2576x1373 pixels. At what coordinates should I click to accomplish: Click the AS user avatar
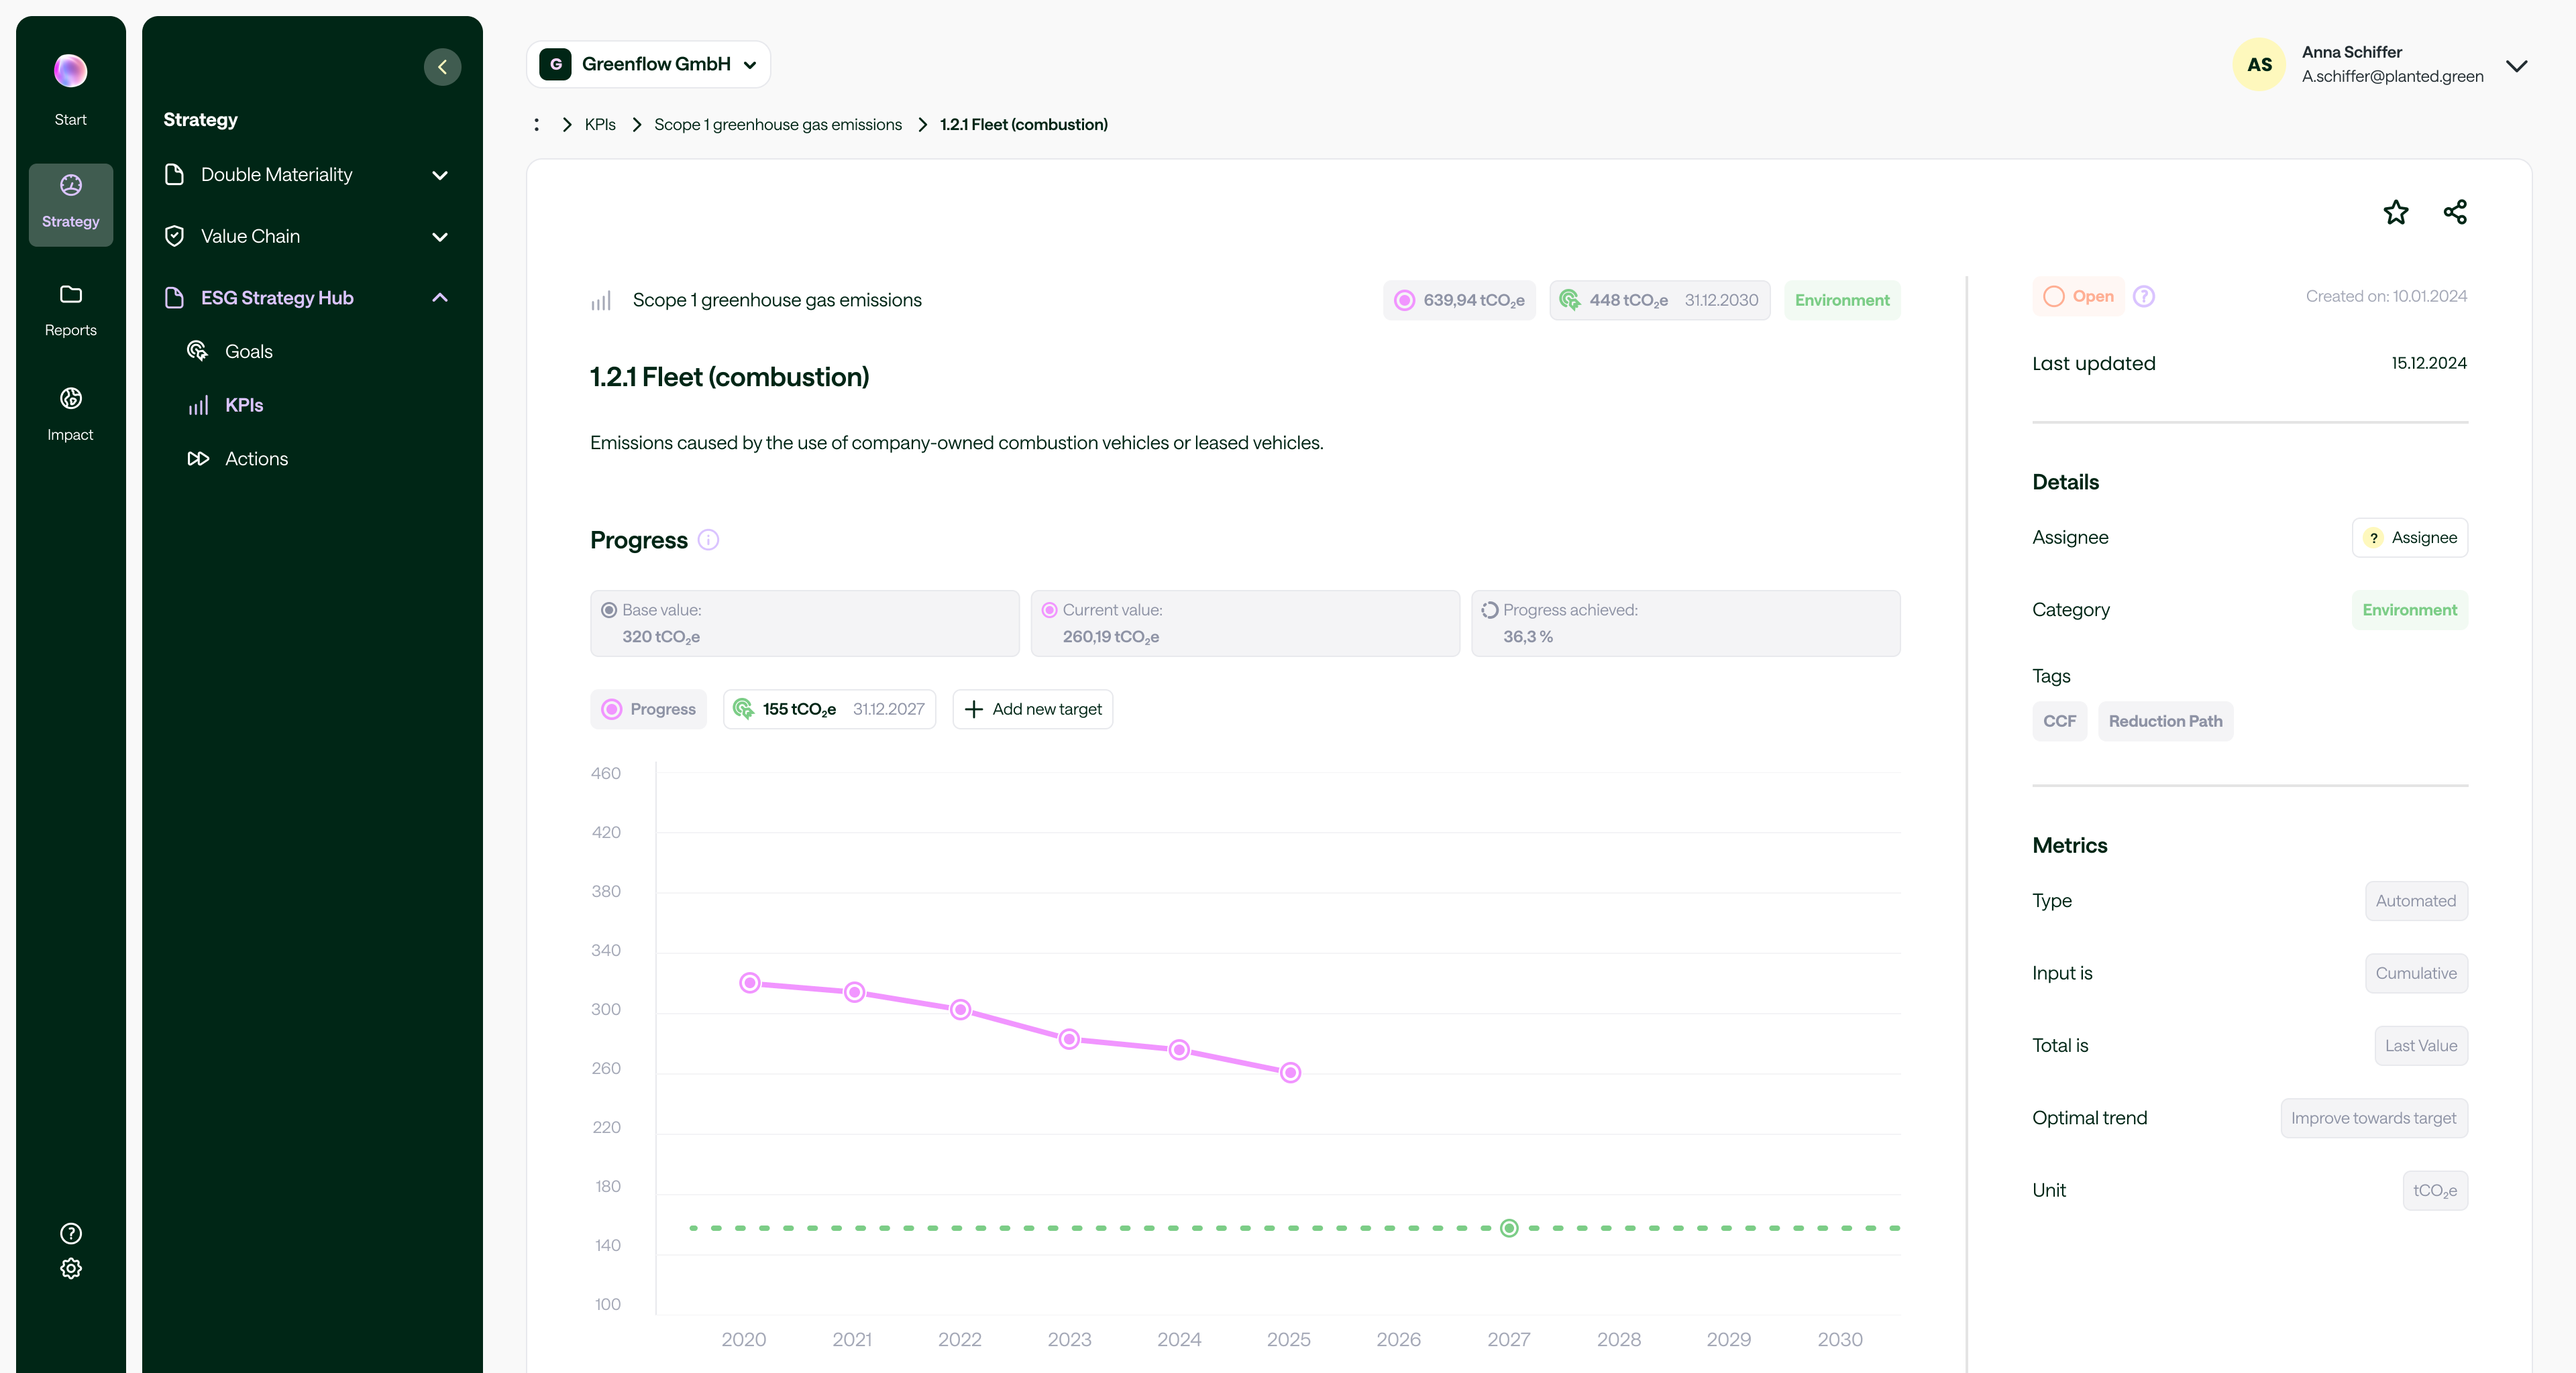coord(2260,64)
